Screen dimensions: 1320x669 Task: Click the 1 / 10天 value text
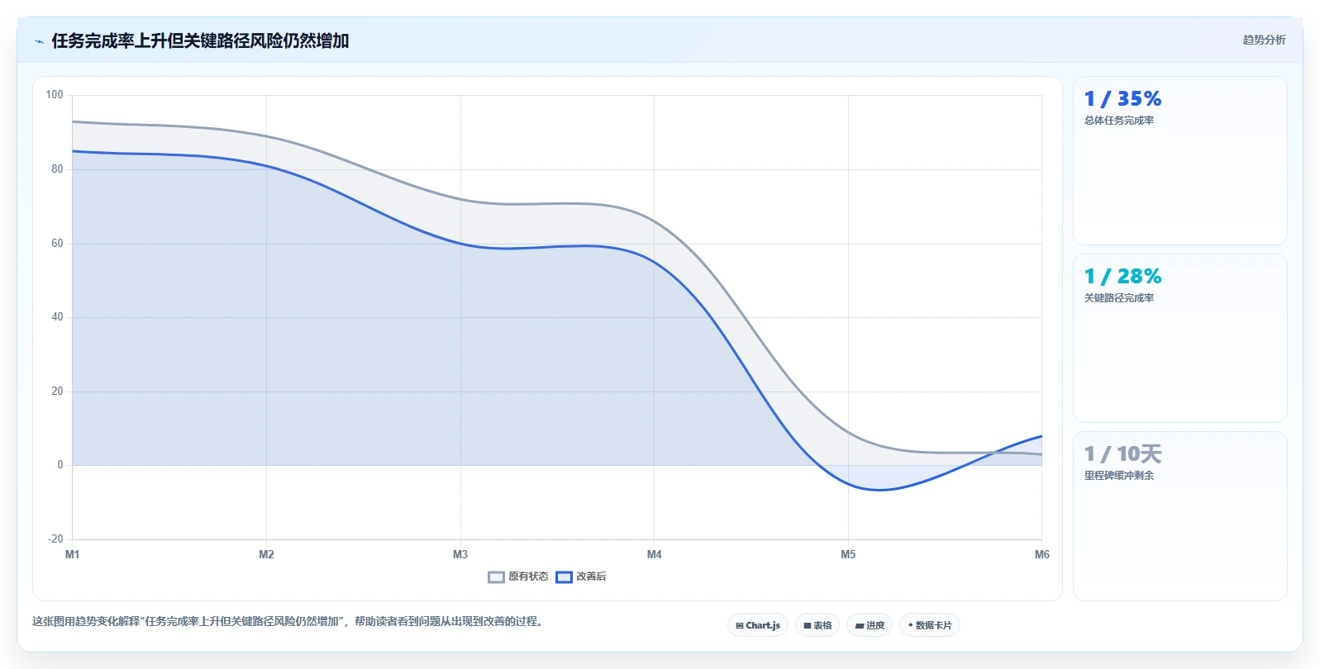[1122, 454]
